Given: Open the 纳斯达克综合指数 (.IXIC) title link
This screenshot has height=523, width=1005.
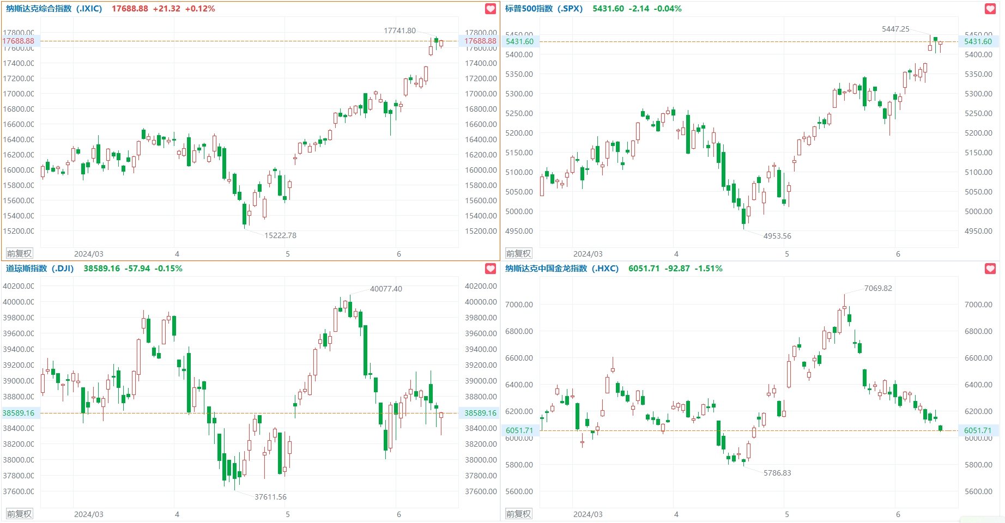Looking at the screenshot, I should (x=54, y=9).
